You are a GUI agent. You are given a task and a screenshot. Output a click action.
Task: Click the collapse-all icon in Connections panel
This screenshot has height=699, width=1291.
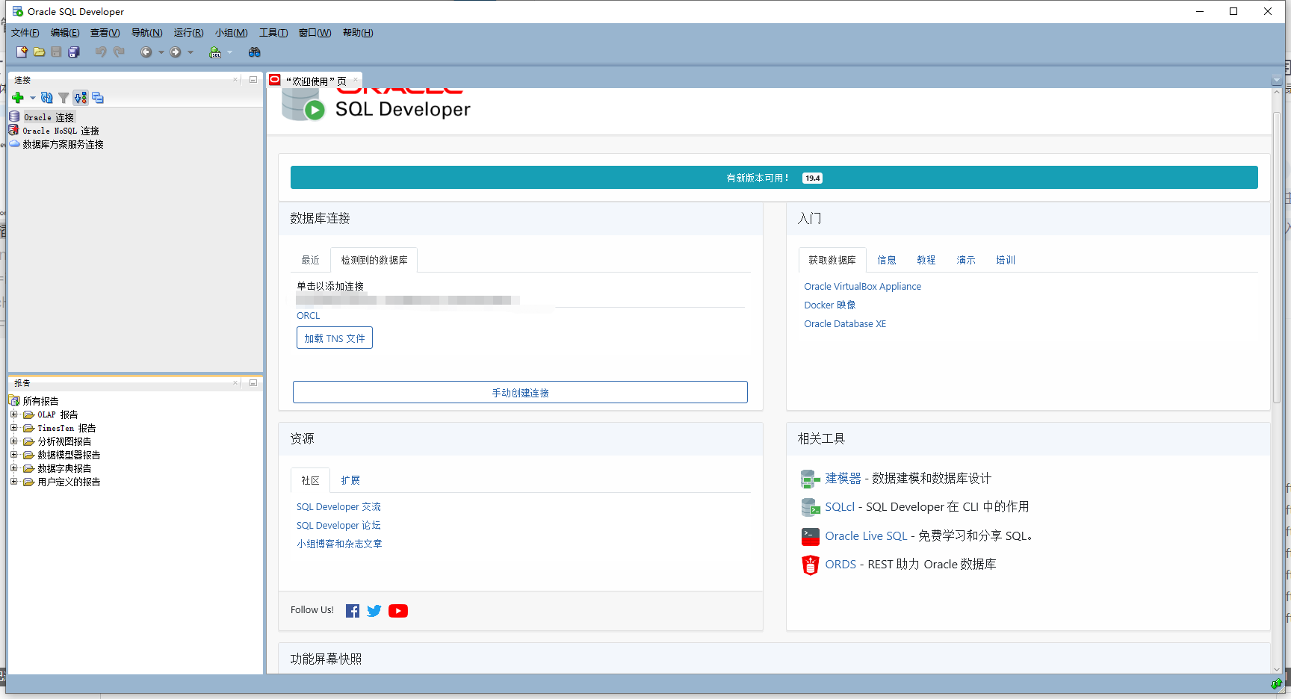coord(98,98)
